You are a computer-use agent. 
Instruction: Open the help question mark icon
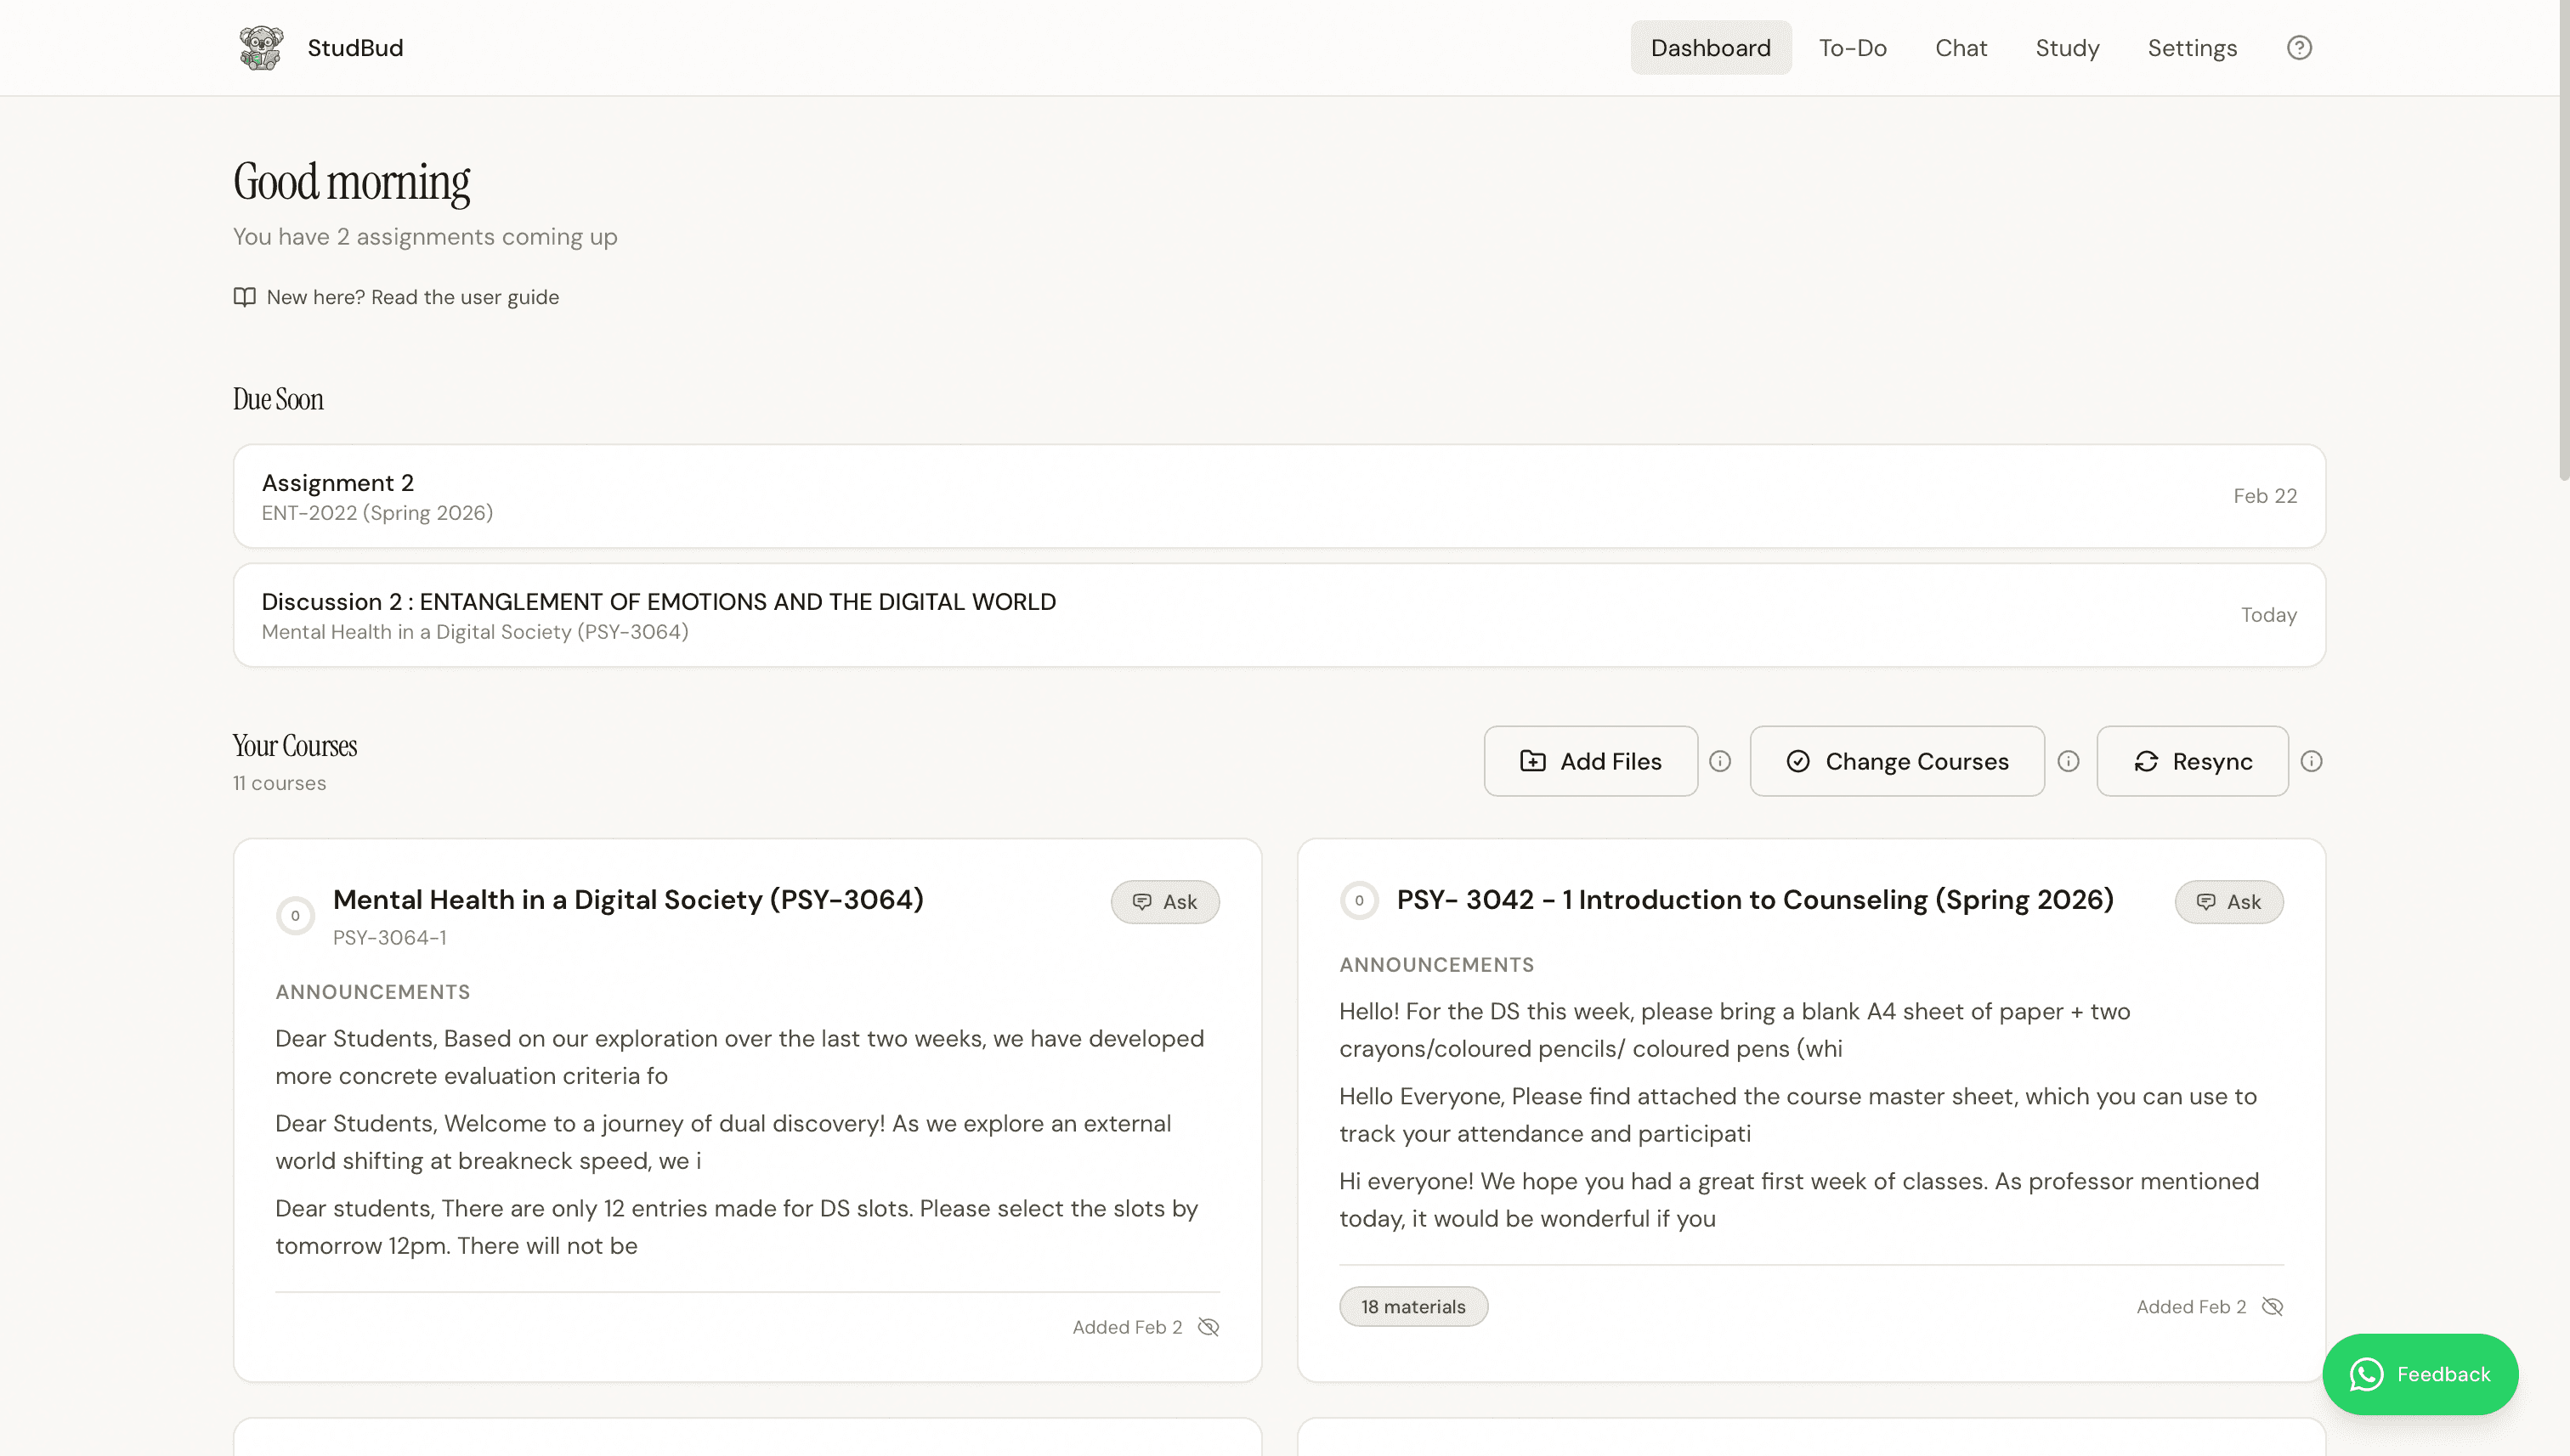pyautogui.click(x=2299, y=47)
